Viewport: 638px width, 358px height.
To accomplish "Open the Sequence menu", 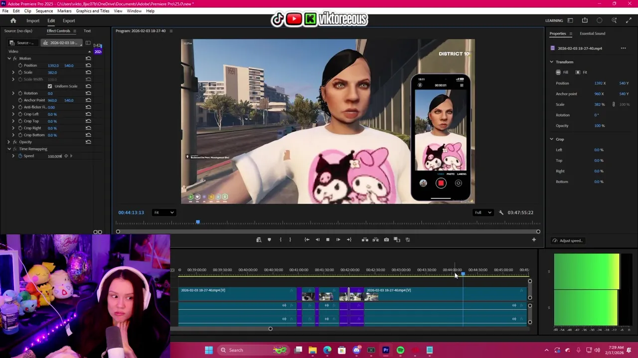I will (x=44, y=11).
